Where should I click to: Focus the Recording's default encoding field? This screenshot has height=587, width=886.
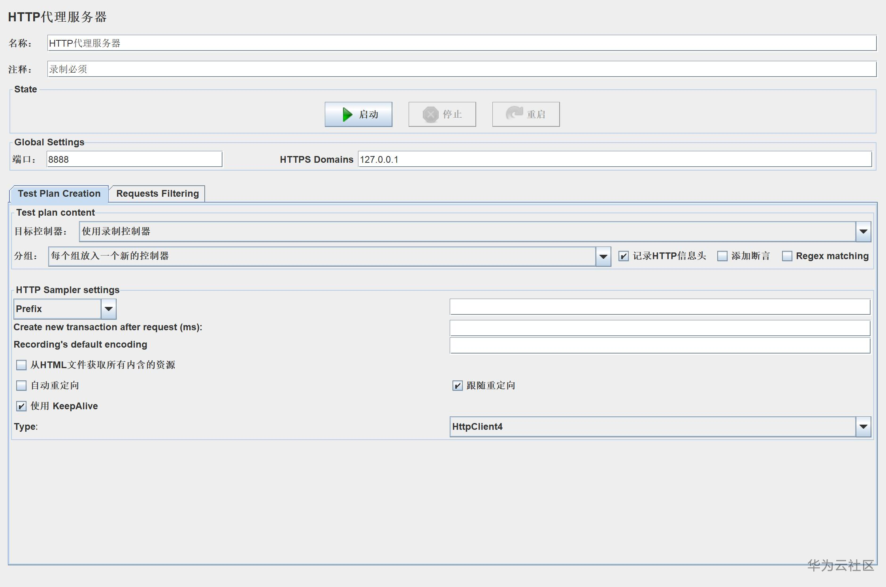[x=660, y=346]
